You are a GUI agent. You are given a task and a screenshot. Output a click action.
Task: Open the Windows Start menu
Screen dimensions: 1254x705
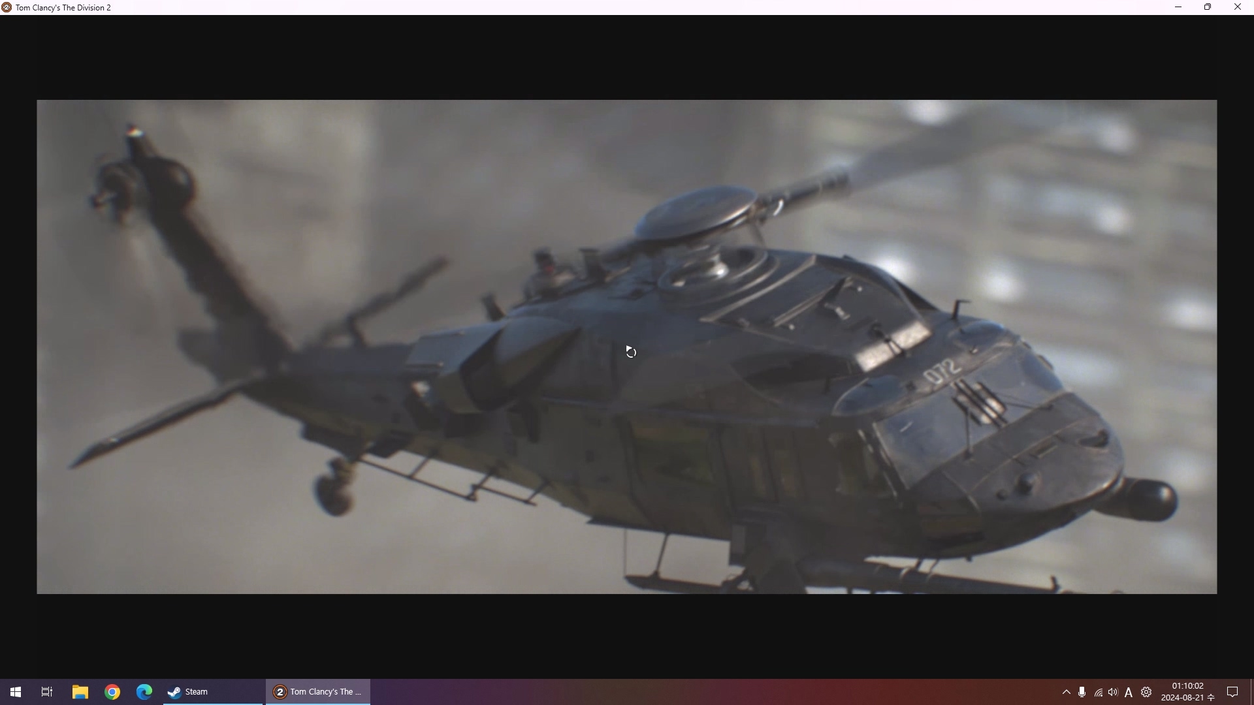point(16,692)
